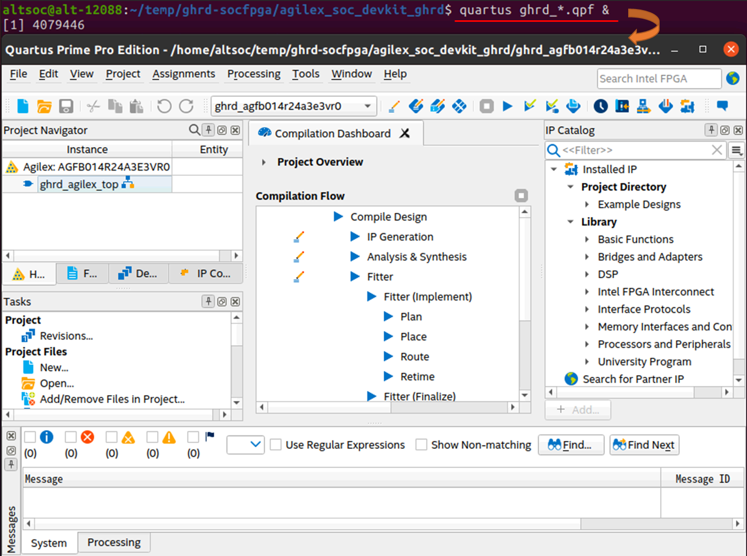The height and width of the screenshot is (556, 747).
Task: Switch to the Processing messages tab
Action: [114, 542]
